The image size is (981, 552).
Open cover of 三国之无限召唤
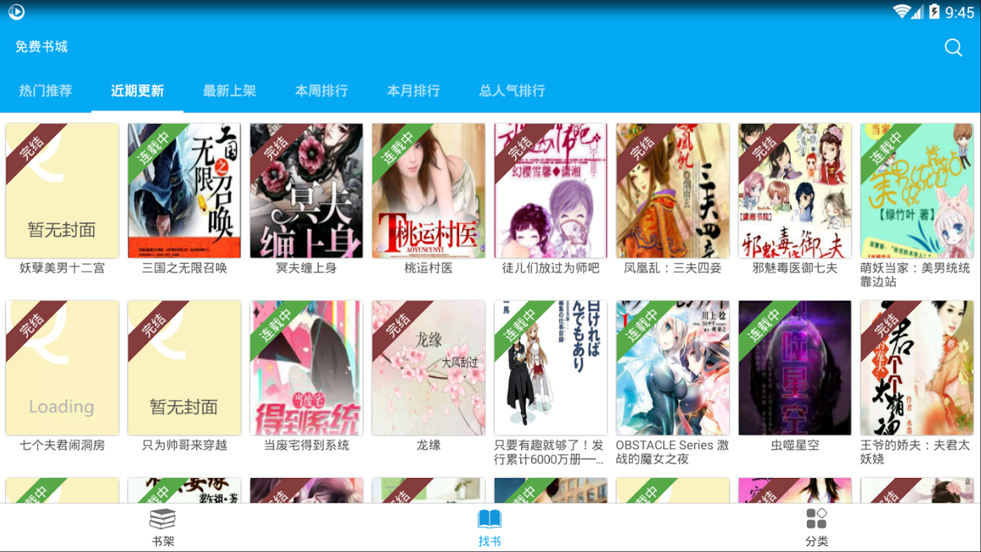(184, 190)
